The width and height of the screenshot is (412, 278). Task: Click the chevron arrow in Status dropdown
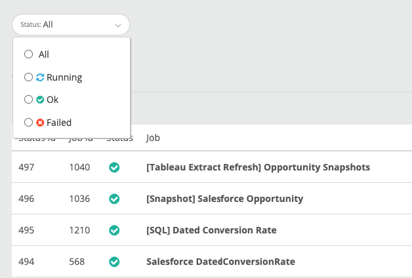(x=118, y=26)
